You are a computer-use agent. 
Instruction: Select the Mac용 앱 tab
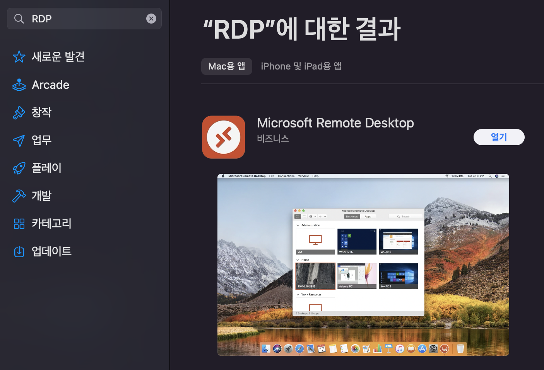tap(227, 66)
